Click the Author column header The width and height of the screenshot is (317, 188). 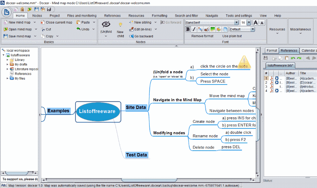[291, 73]
